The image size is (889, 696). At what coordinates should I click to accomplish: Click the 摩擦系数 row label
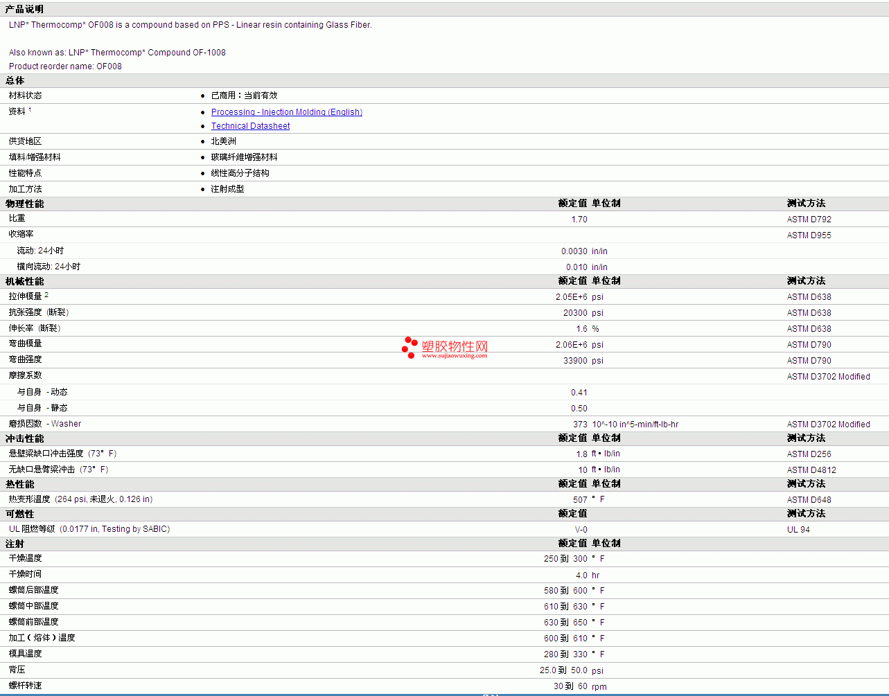[25, 375]
